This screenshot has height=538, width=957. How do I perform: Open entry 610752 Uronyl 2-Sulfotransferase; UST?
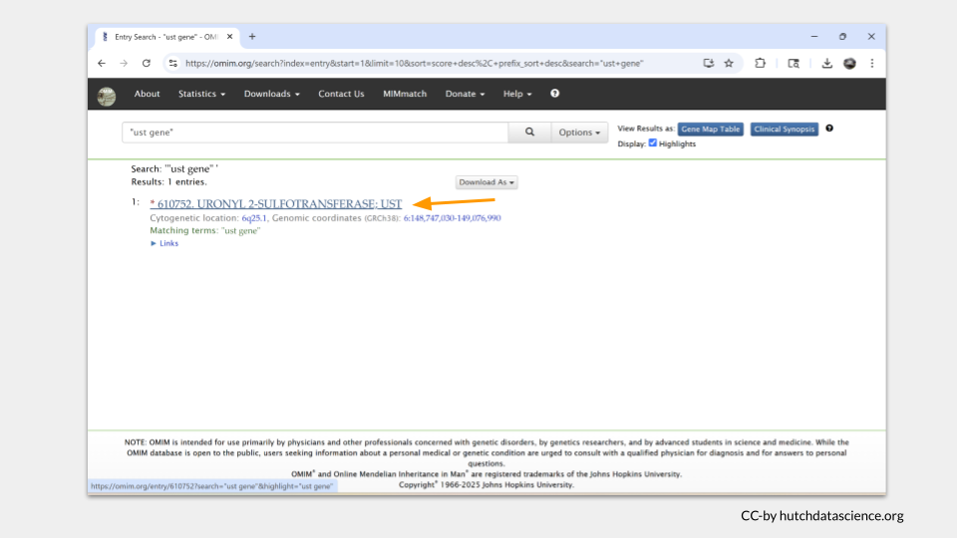(276, 203)
